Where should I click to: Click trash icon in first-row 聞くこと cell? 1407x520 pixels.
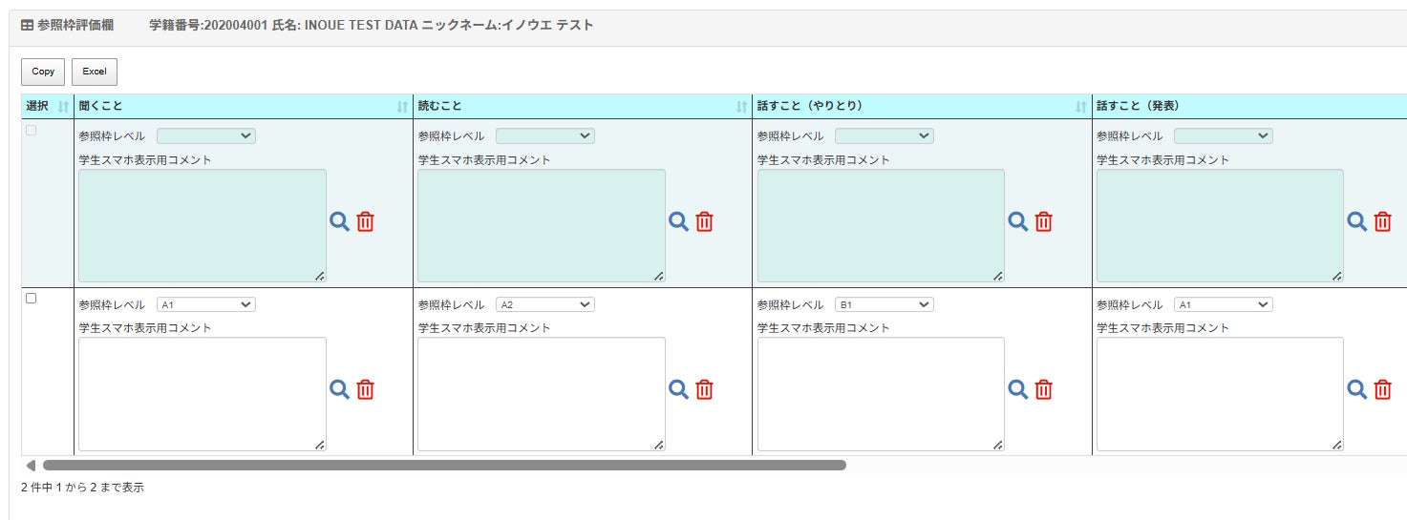365,221
